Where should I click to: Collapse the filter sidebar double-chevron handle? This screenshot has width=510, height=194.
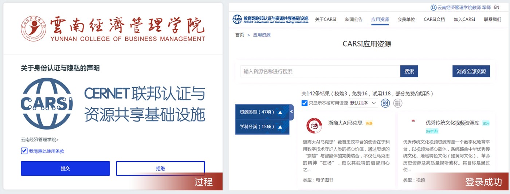point(291,112)
